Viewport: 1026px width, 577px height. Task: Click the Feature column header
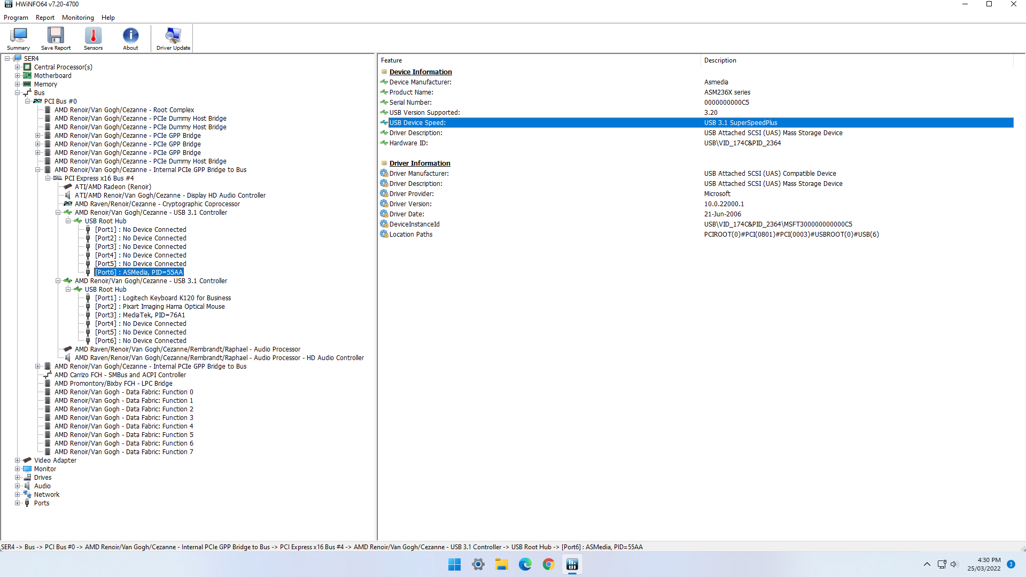(x=539, y=60)
